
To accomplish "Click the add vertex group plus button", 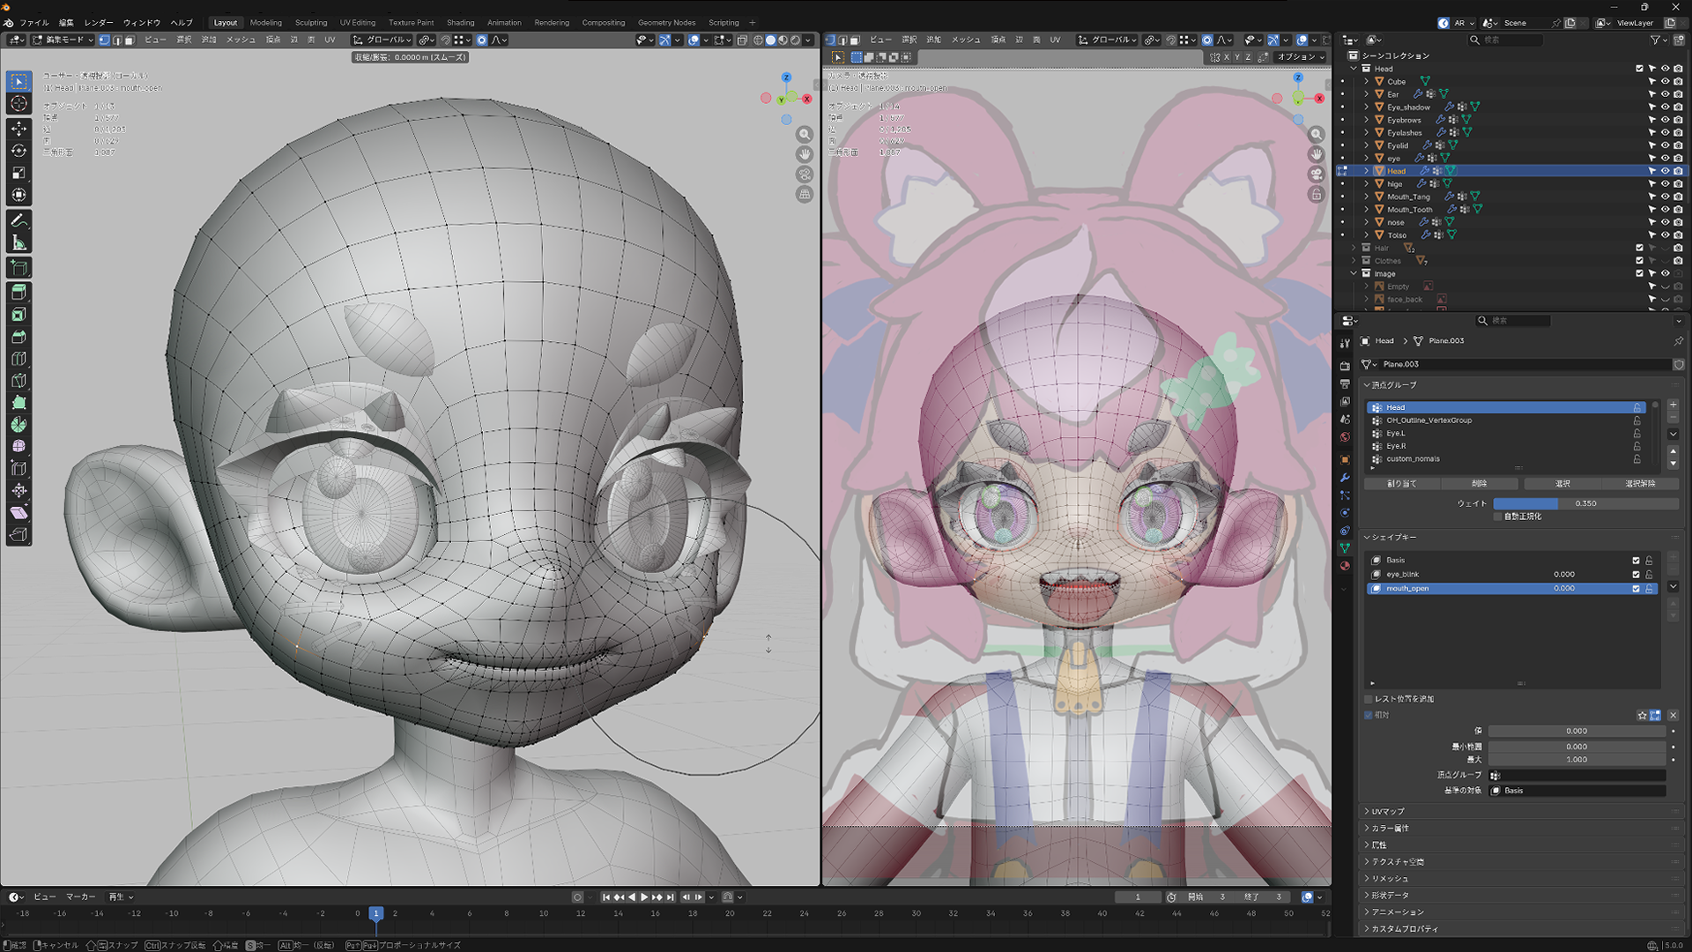I will pyautogui.click(x=1673, y=405).
